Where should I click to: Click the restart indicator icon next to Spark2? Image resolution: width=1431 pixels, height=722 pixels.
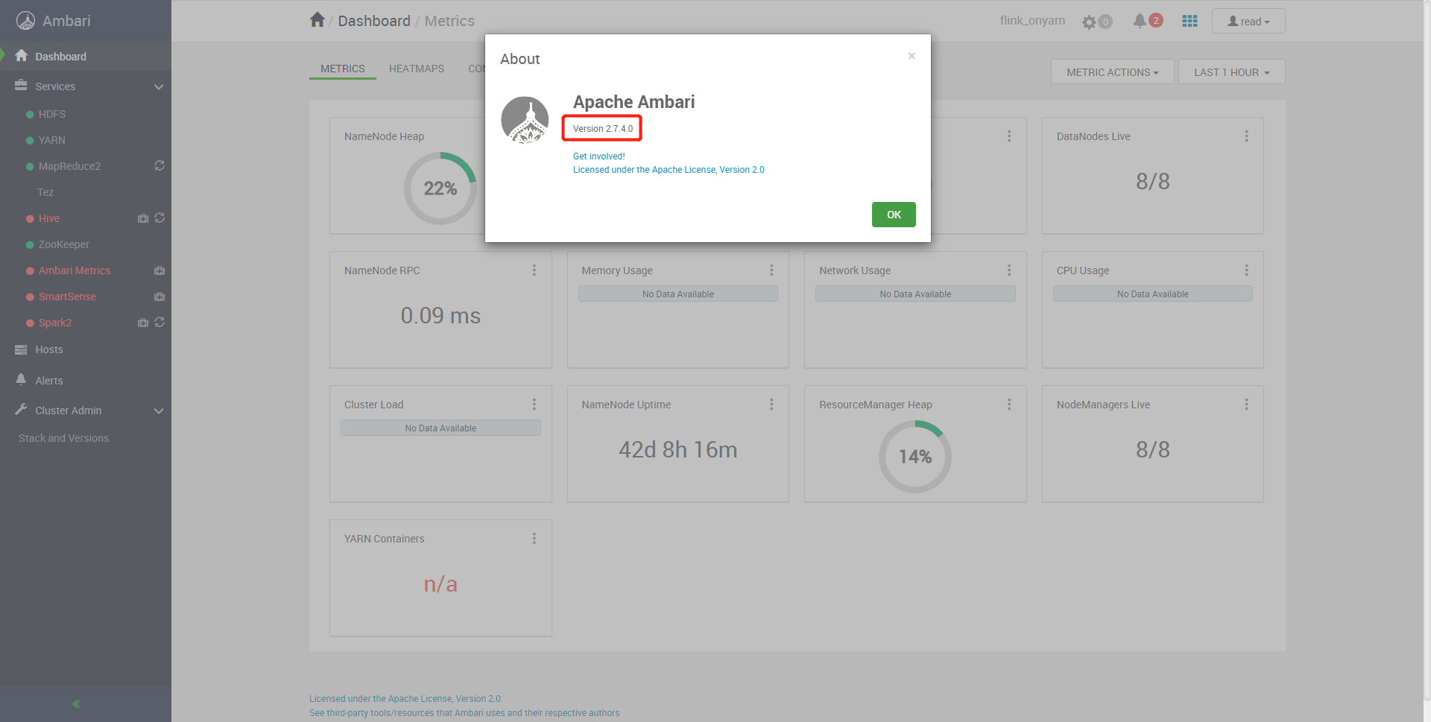(159, 322)
